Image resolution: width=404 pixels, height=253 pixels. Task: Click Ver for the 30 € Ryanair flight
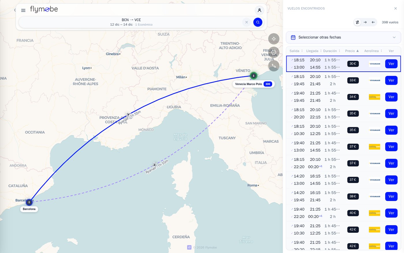[x=391, y=64]
